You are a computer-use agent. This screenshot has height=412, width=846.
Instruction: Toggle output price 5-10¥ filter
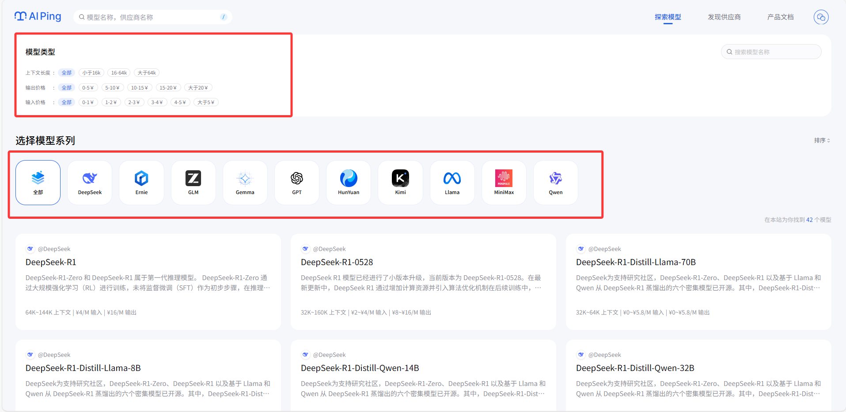pos(112,88)
